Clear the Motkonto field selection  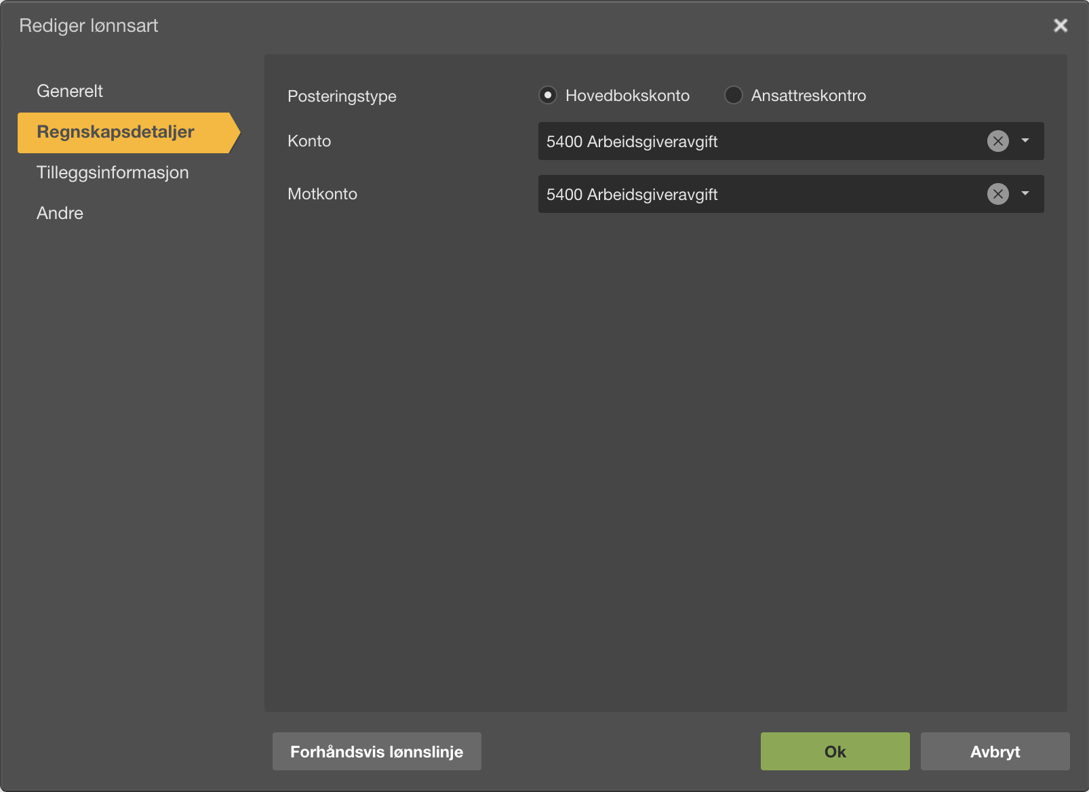997,194
